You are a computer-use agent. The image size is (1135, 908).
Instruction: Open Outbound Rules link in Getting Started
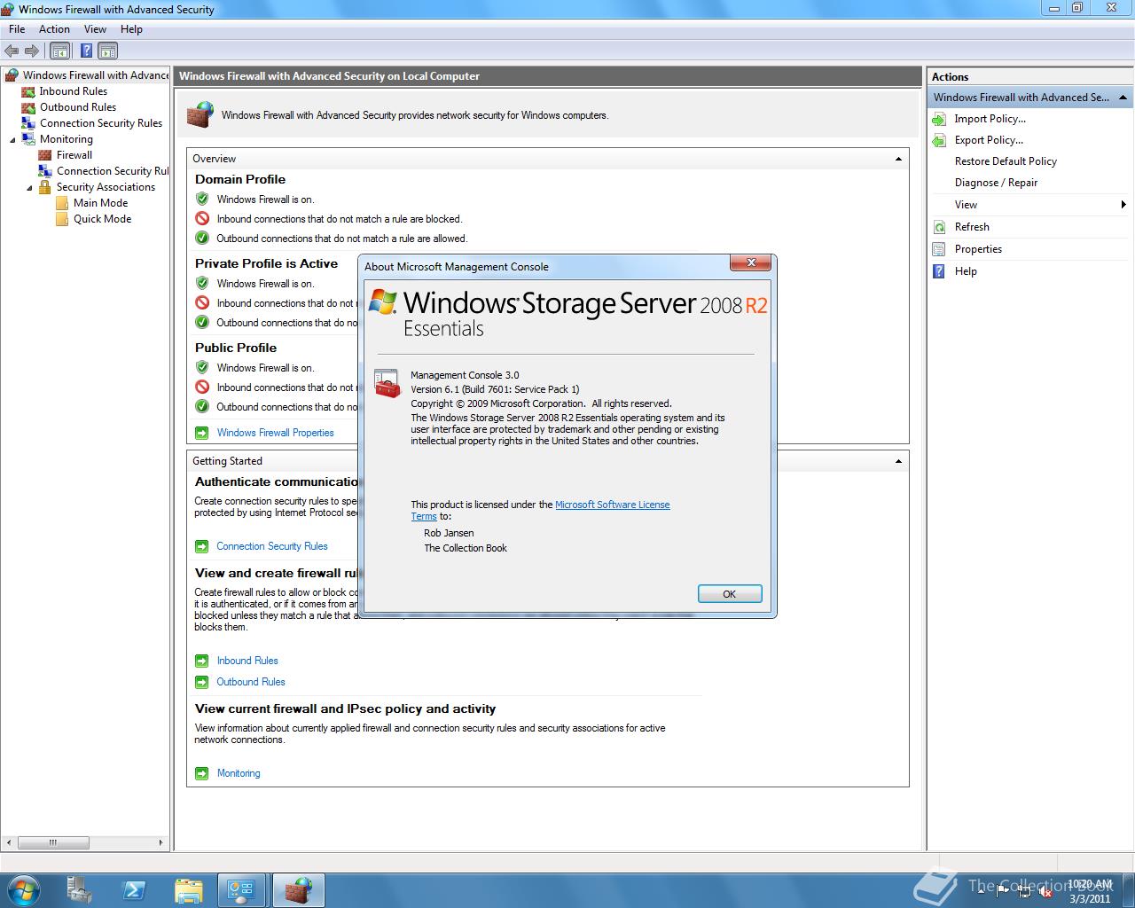click(x=251, y=682)
